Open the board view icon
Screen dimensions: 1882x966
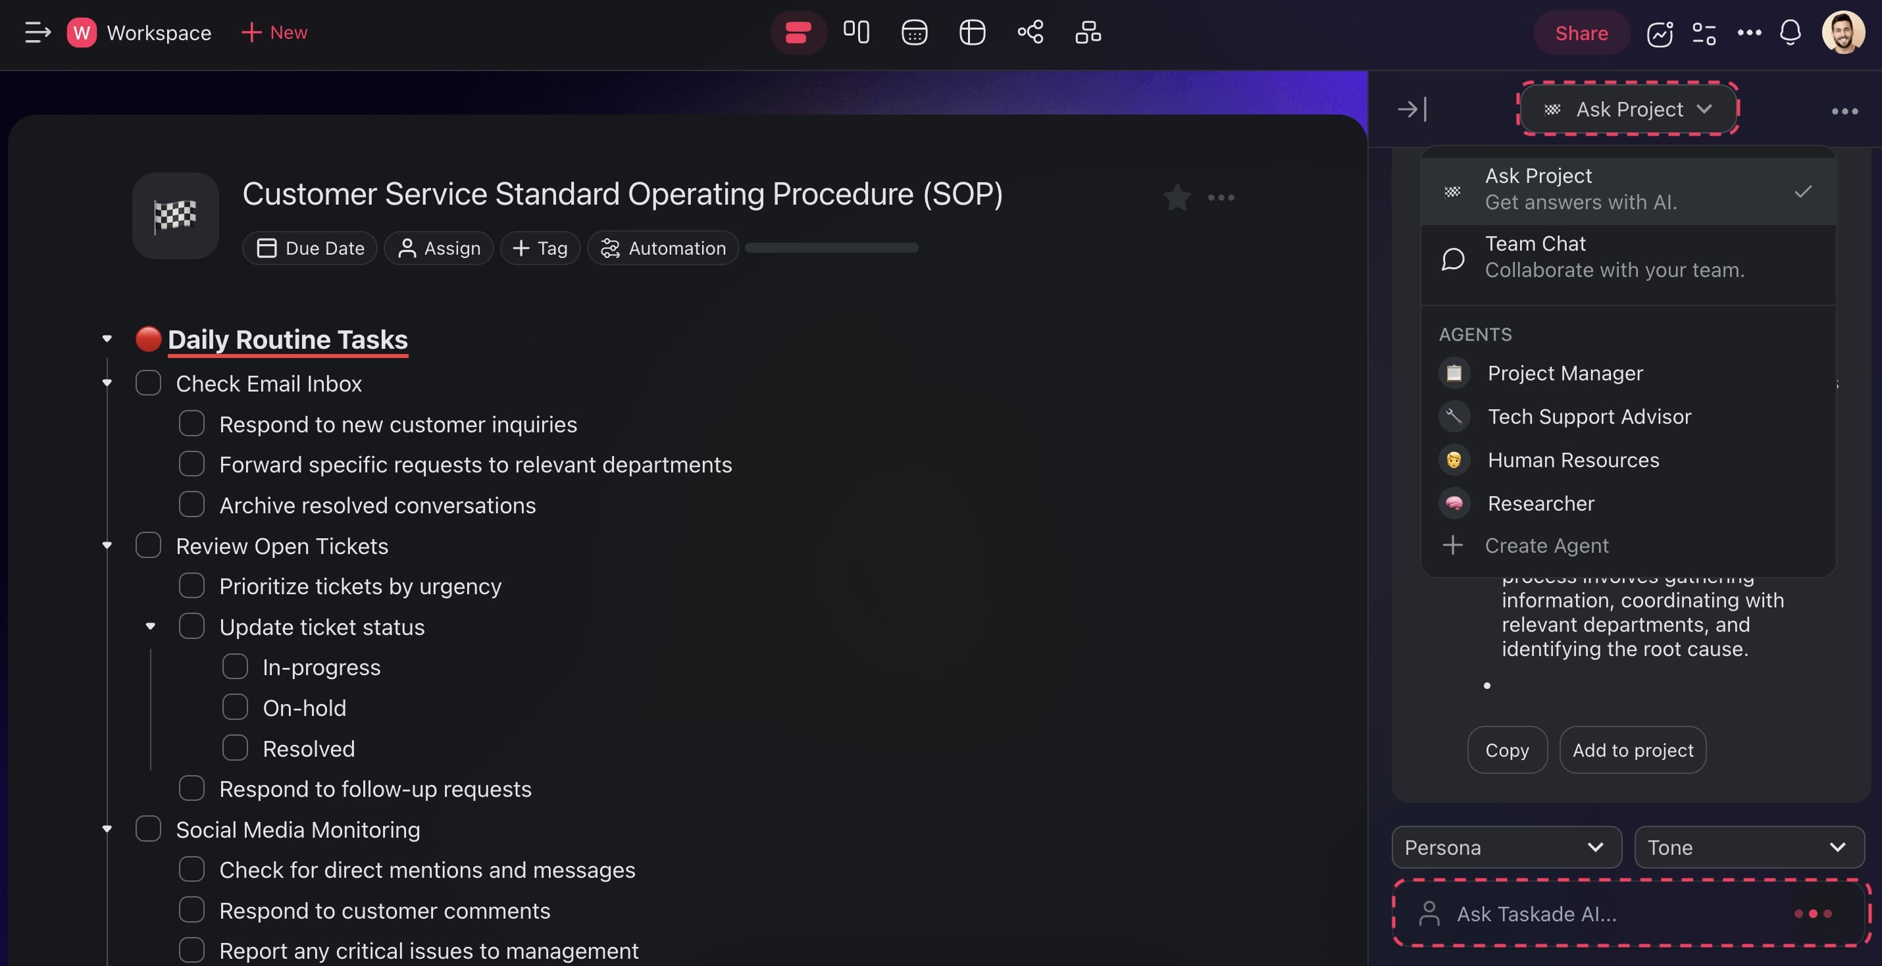pos(855,33)
